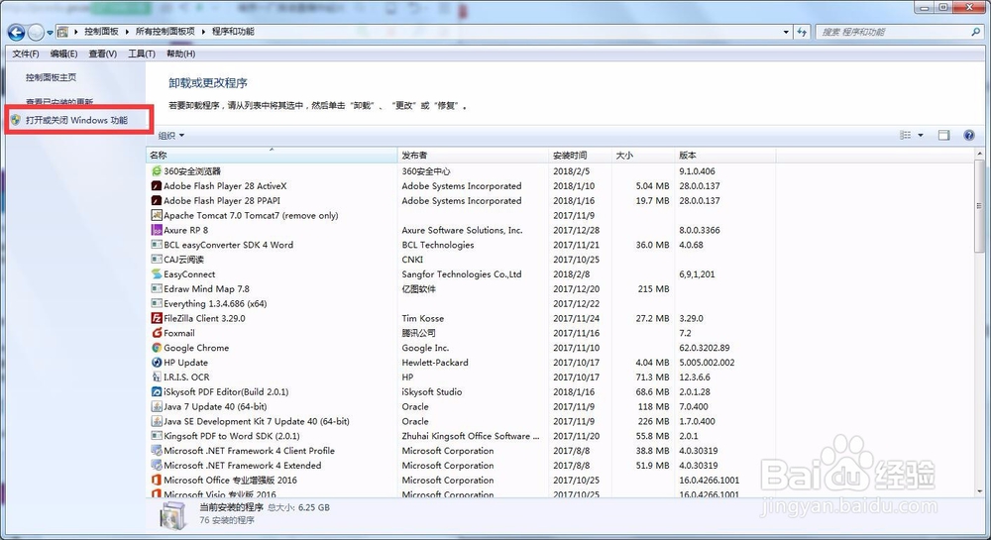Click the scrollbar up arrow

coord(980,154)
